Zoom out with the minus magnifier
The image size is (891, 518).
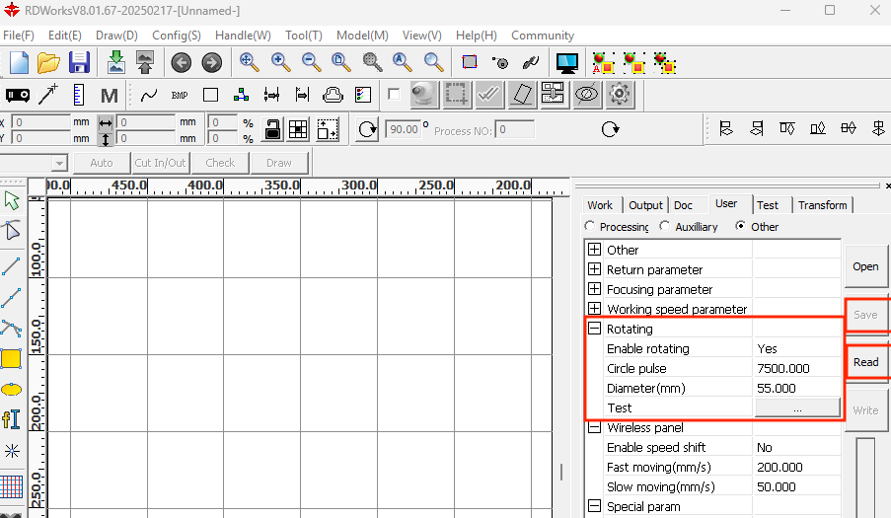(x=312, y=62)
